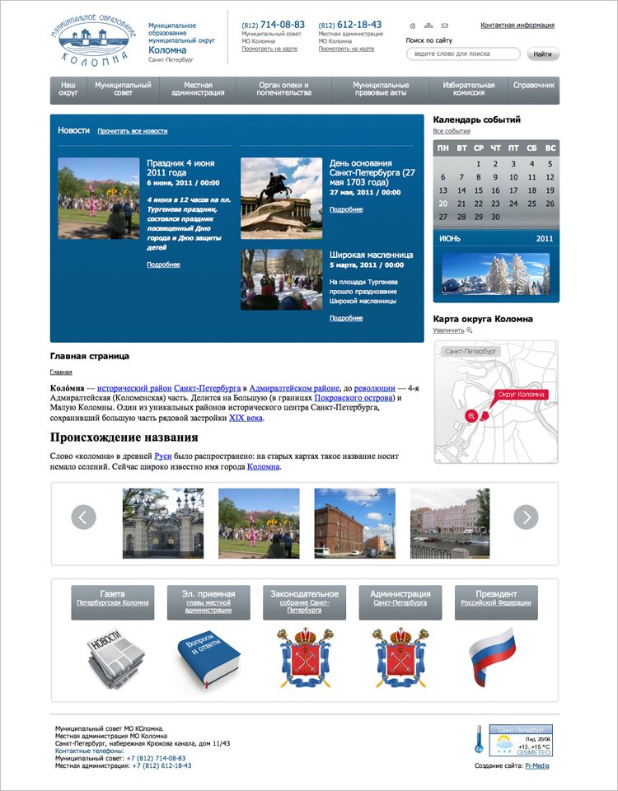
Task: Follow the исторический район link
Action: [x=134, y=388]
